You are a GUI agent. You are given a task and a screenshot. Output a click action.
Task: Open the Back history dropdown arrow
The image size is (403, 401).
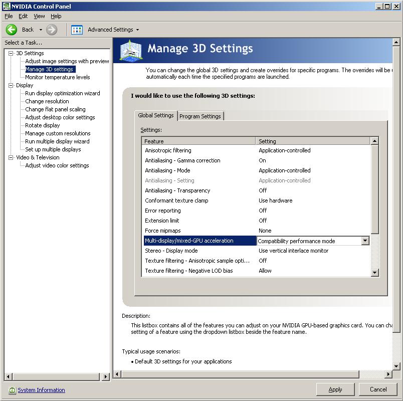point(41,30)
